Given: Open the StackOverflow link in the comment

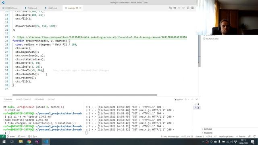Looking at the screenshot, I should tap(102, 37).
